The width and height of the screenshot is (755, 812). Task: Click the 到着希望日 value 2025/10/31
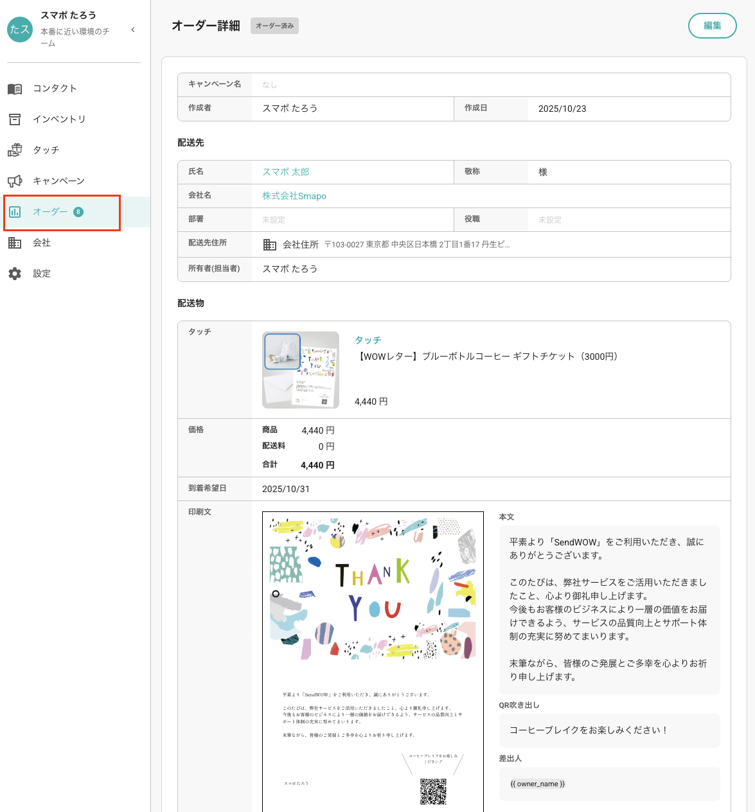pos(286,489)
